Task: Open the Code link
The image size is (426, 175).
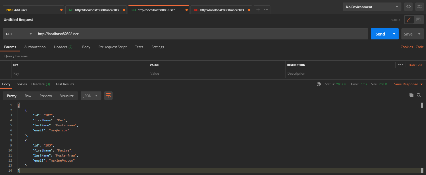Action: pos(420,47)
